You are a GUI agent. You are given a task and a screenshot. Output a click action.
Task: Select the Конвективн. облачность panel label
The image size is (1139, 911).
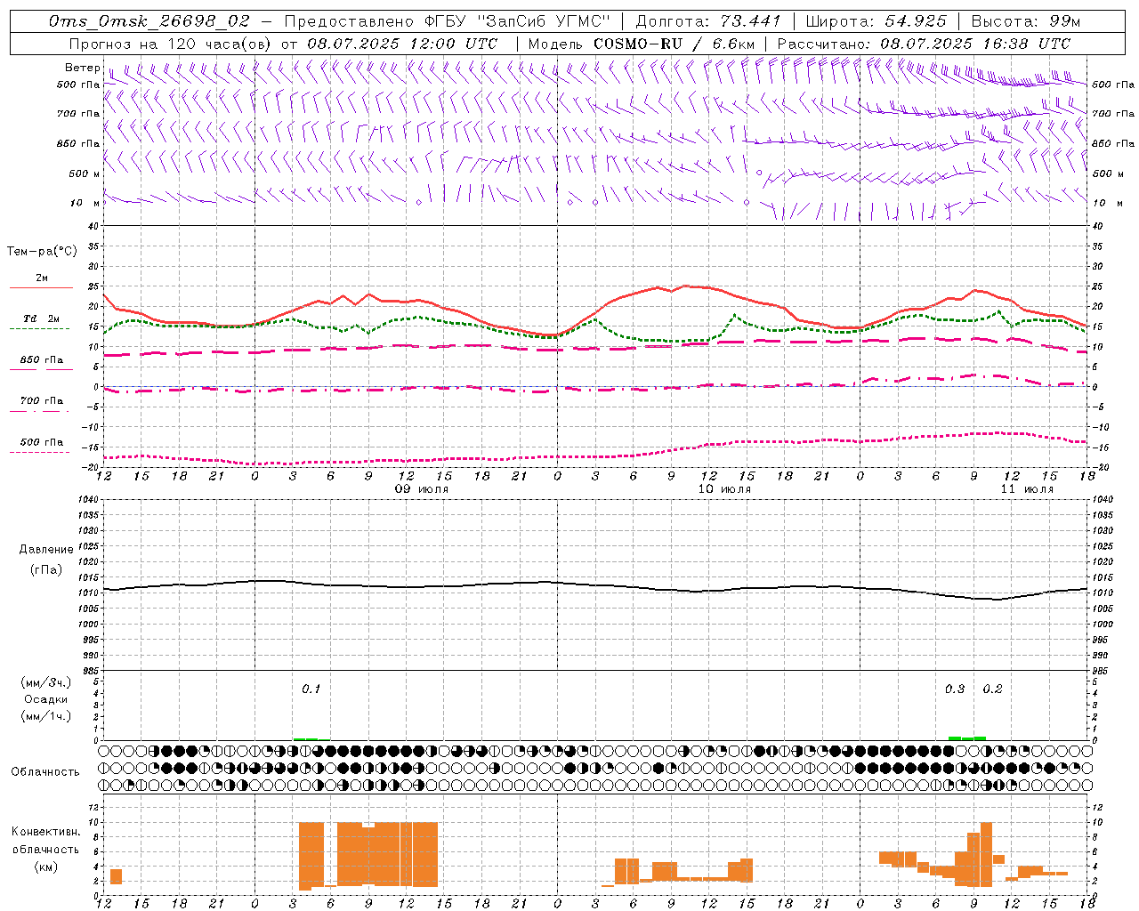click(45, 841)
